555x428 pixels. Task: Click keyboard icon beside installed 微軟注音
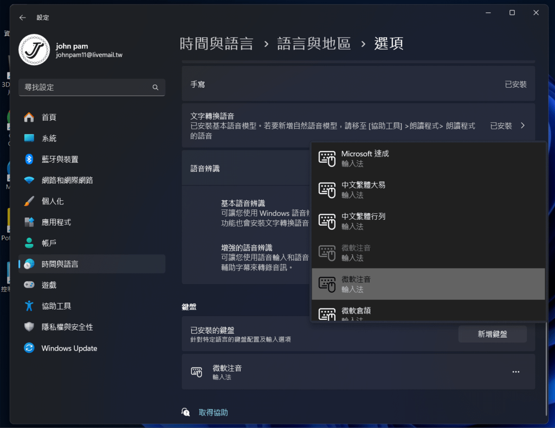pos(196,372)
